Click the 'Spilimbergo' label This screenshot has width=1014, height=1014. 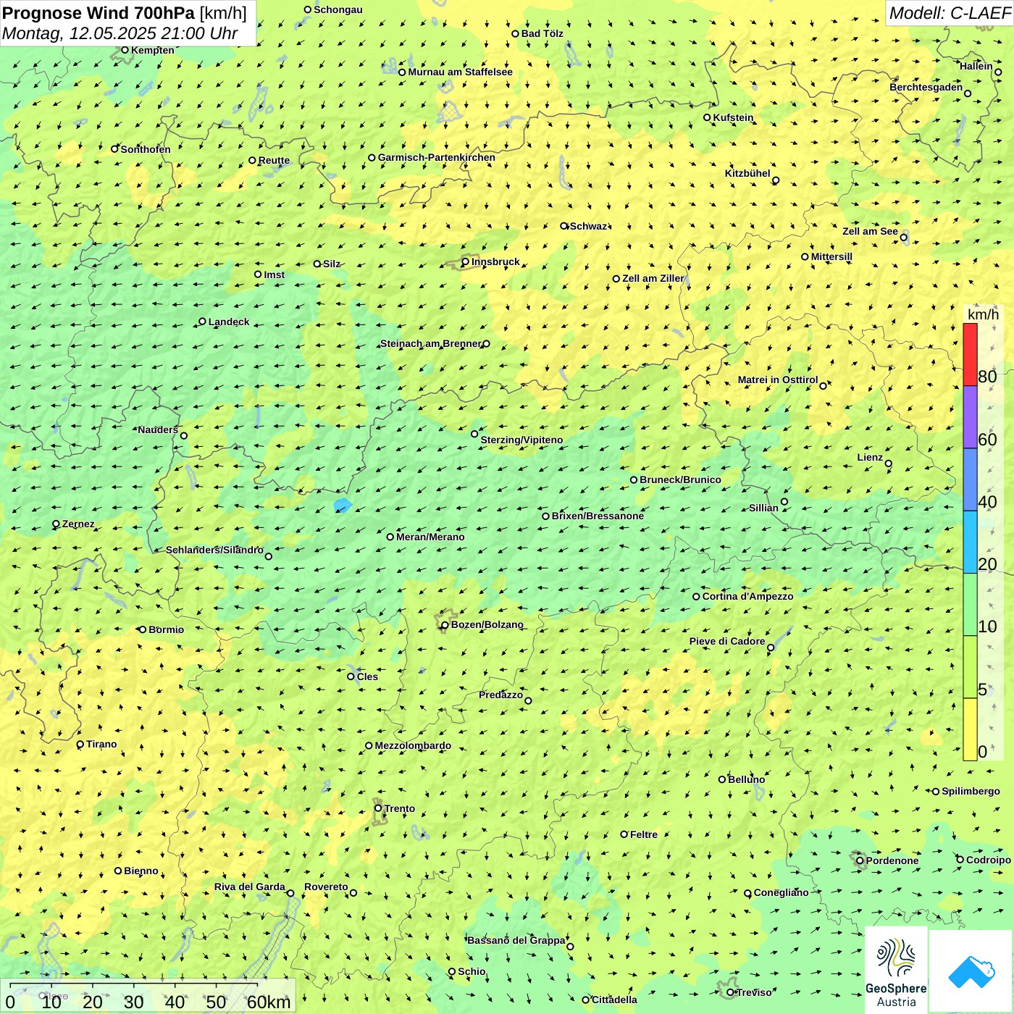[971, 791]
